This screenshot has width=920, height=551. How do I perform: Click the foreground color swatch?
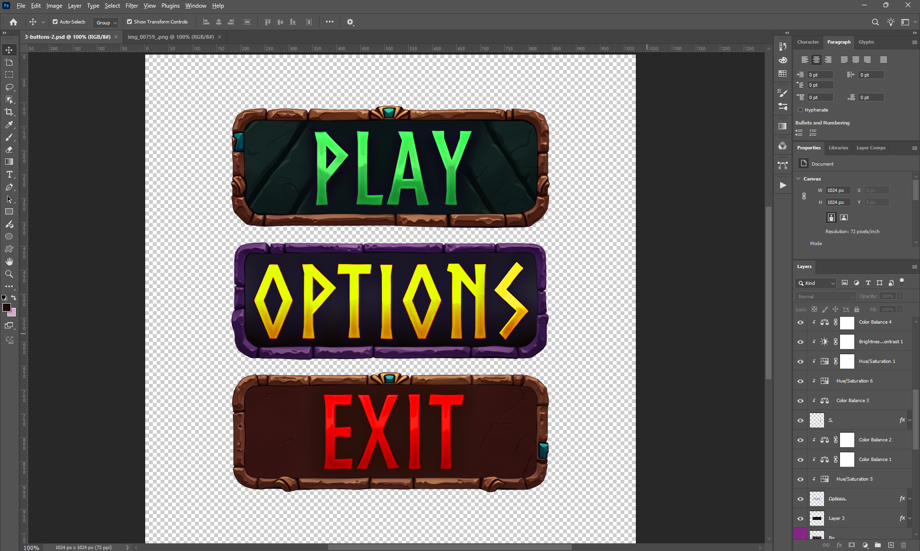[x=7, y=307]
